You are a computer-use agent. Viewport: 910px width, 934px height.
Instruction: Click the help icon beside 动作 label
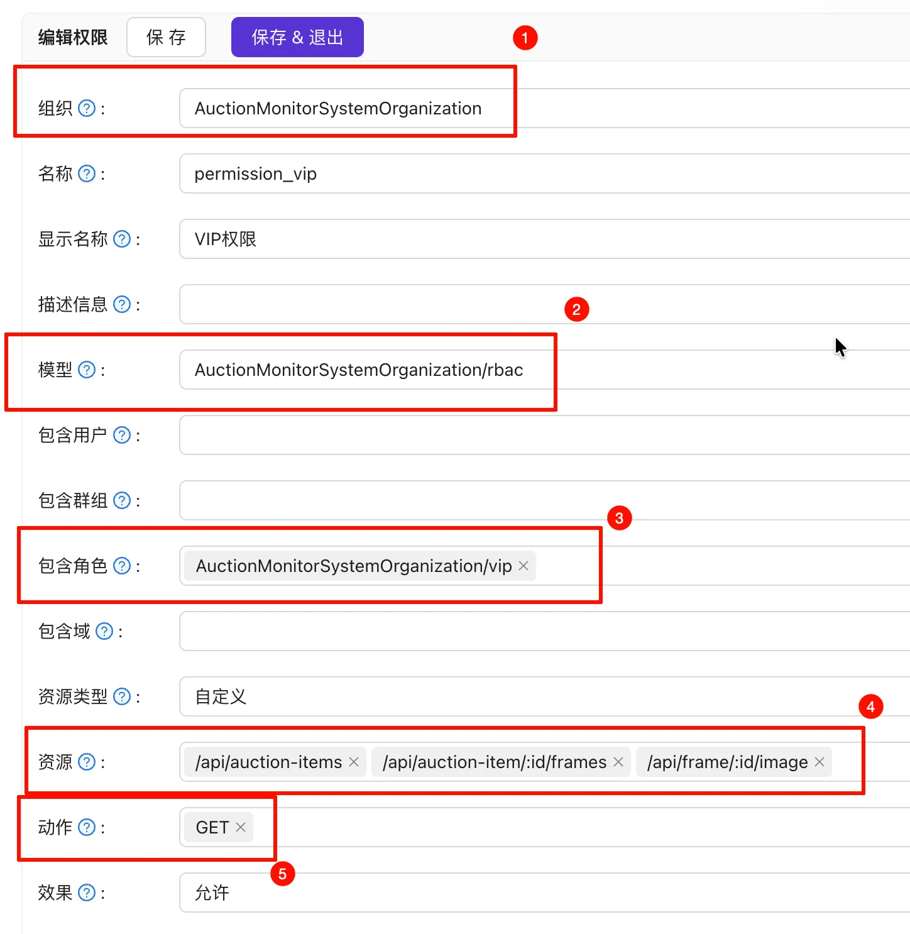point(87,827)
